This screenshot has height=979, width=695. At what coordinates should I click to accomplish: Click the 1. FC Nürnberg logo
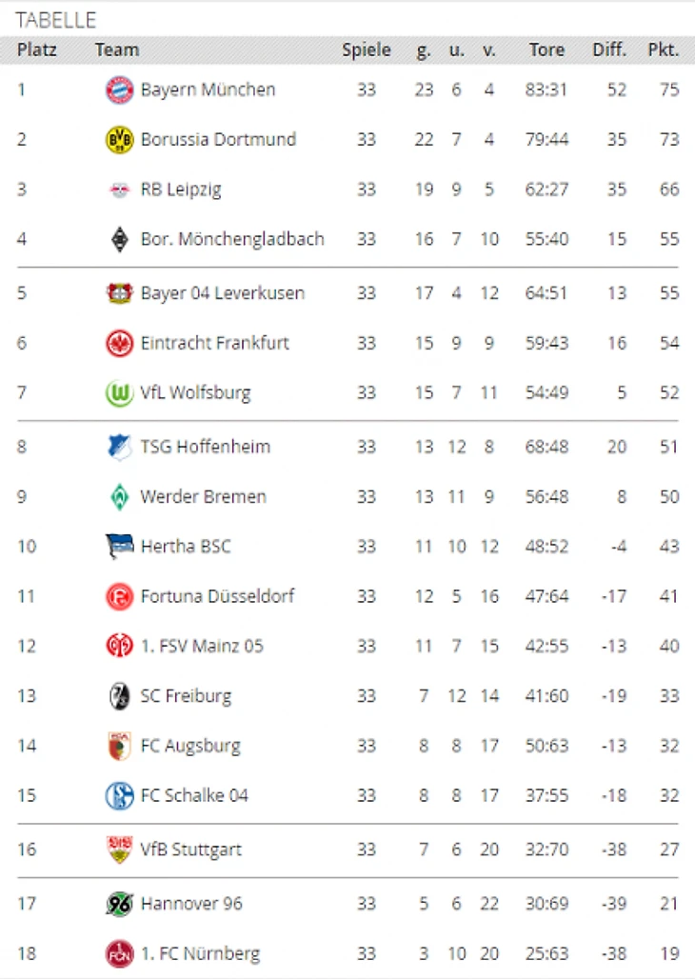pos(119,954)
